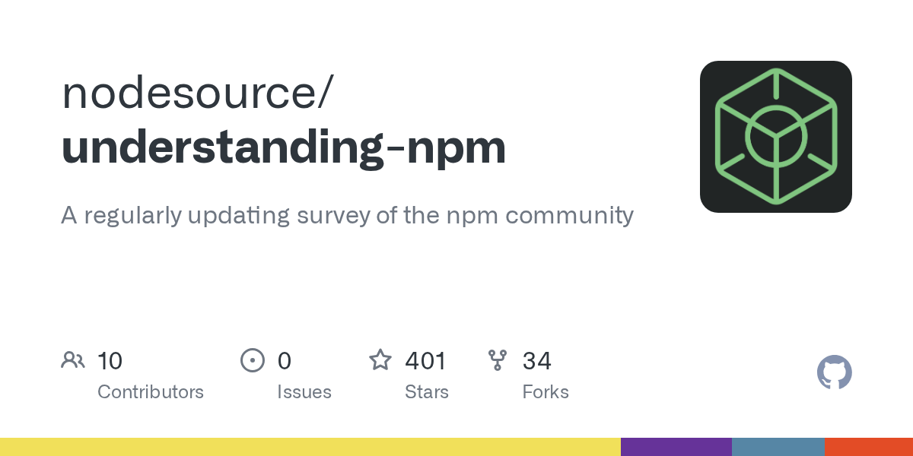Click the 401 star count
This screenshot has width=913, height=456.
(425, 360)
